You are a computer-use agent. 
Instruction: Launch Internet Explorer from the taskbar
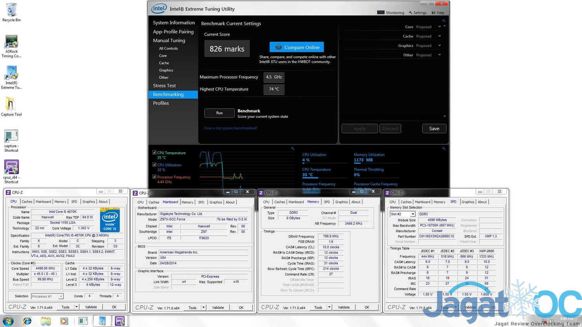[x=27, y=321]
